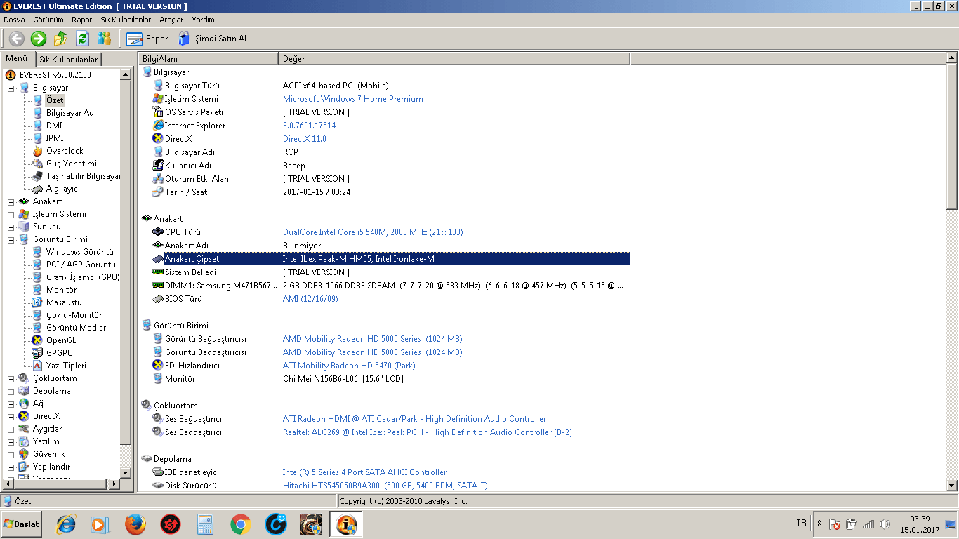Open the Sık Kullanılanlar menu in the menu bar
The height and width of the screenshot is (539, 959).
(126, 20)
